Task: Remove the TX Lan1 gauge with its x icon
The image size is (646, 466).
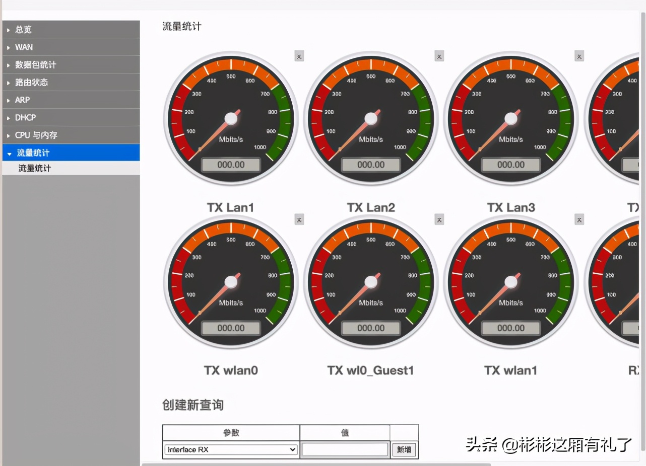Action: (x=299, y=56)
